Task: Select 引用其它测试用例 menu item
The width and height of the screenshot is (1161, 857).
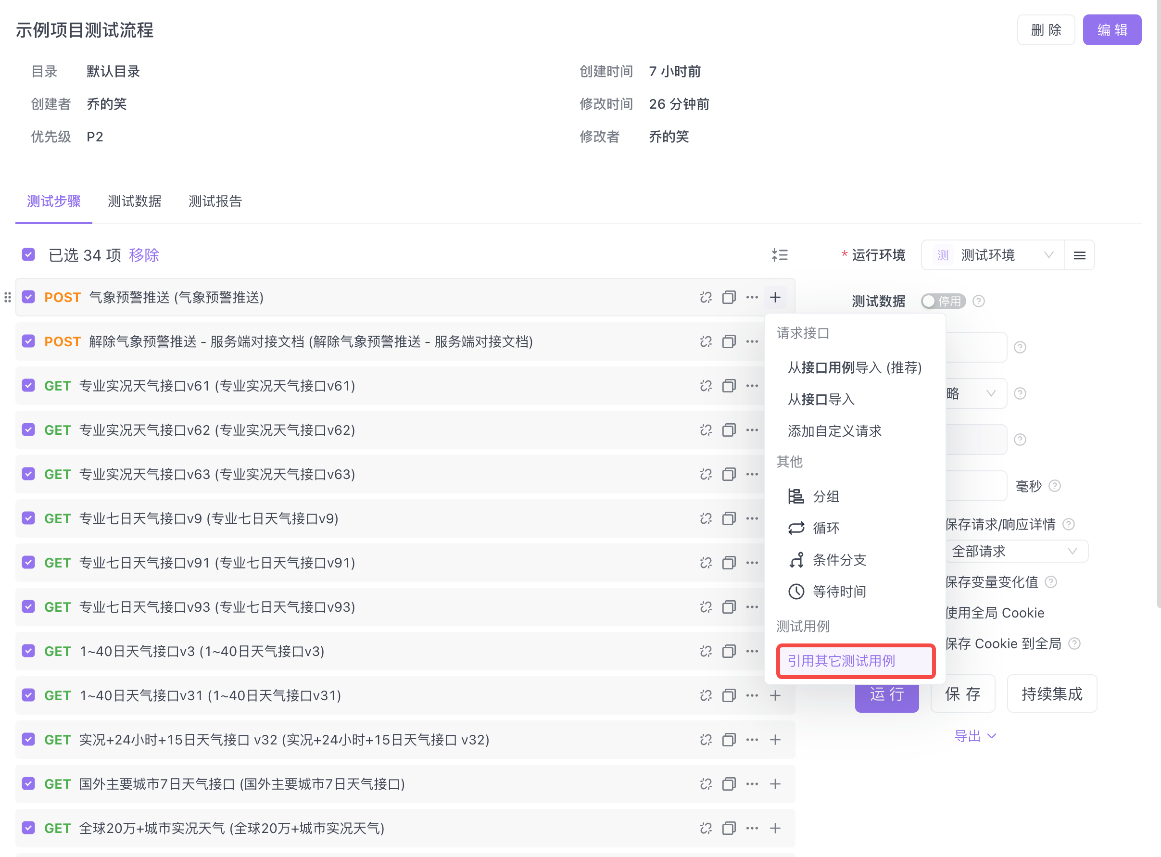Action: 855,661
